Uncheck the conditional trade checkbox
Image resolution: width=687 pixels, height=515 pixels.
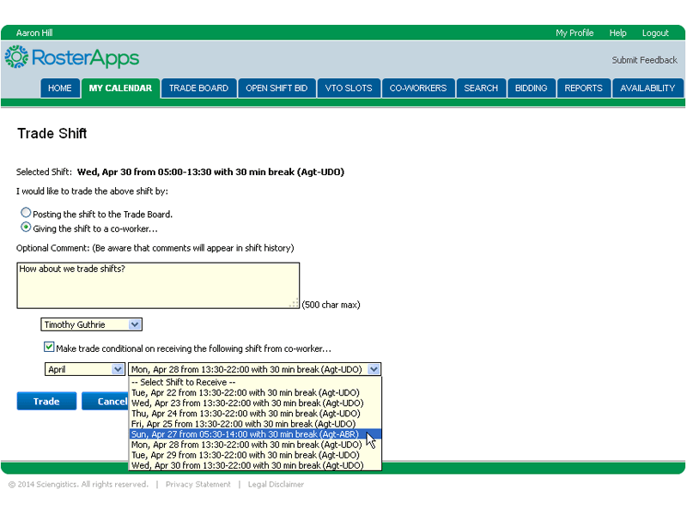pyautogui.click(x=50, y=348)
